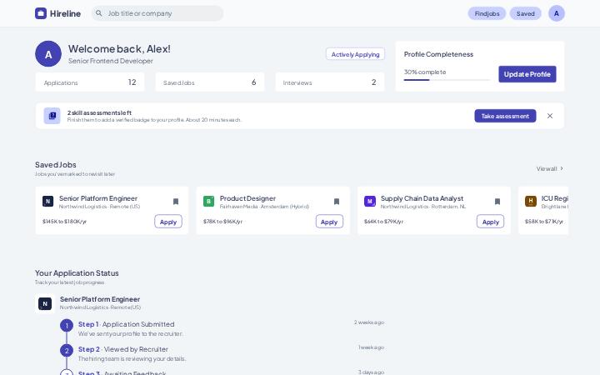Viewport: 600px width, 375px height.
Task: Click '2 skill assessments left' heading
Action: pos(99,112)
